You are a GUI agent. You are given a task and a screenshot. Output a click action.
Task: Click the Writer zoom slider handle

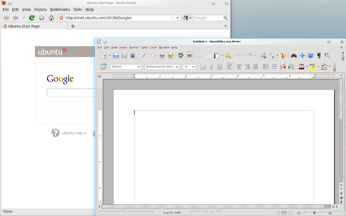click(x=314, y=213)
